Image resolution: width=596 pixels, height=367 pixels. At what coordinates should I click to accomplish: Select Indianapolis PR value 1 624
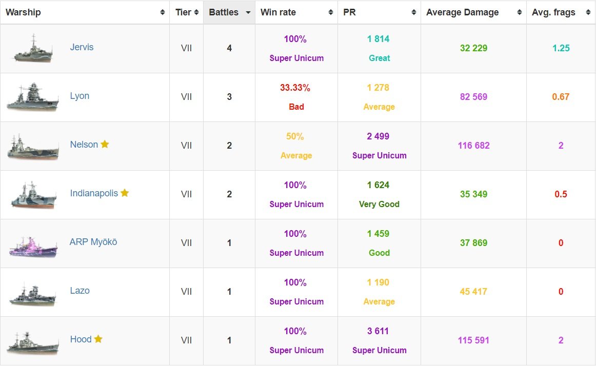tap(378, 185)
